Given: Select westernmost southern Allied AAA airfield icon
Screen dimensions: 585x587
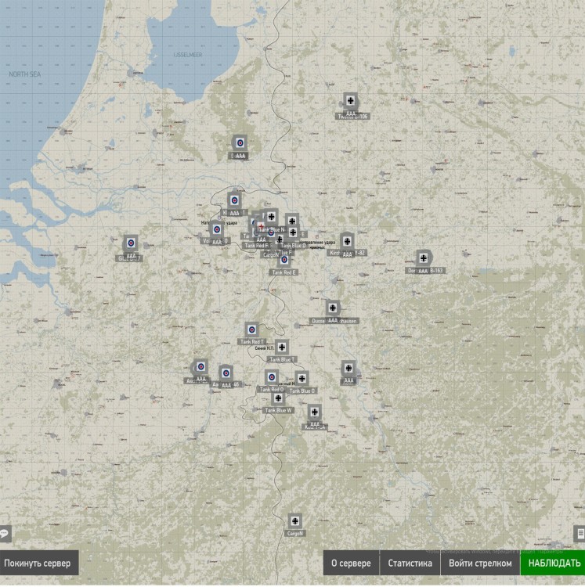Looking at the screenshot, I should pyautogui.click(x=201, y=366).
